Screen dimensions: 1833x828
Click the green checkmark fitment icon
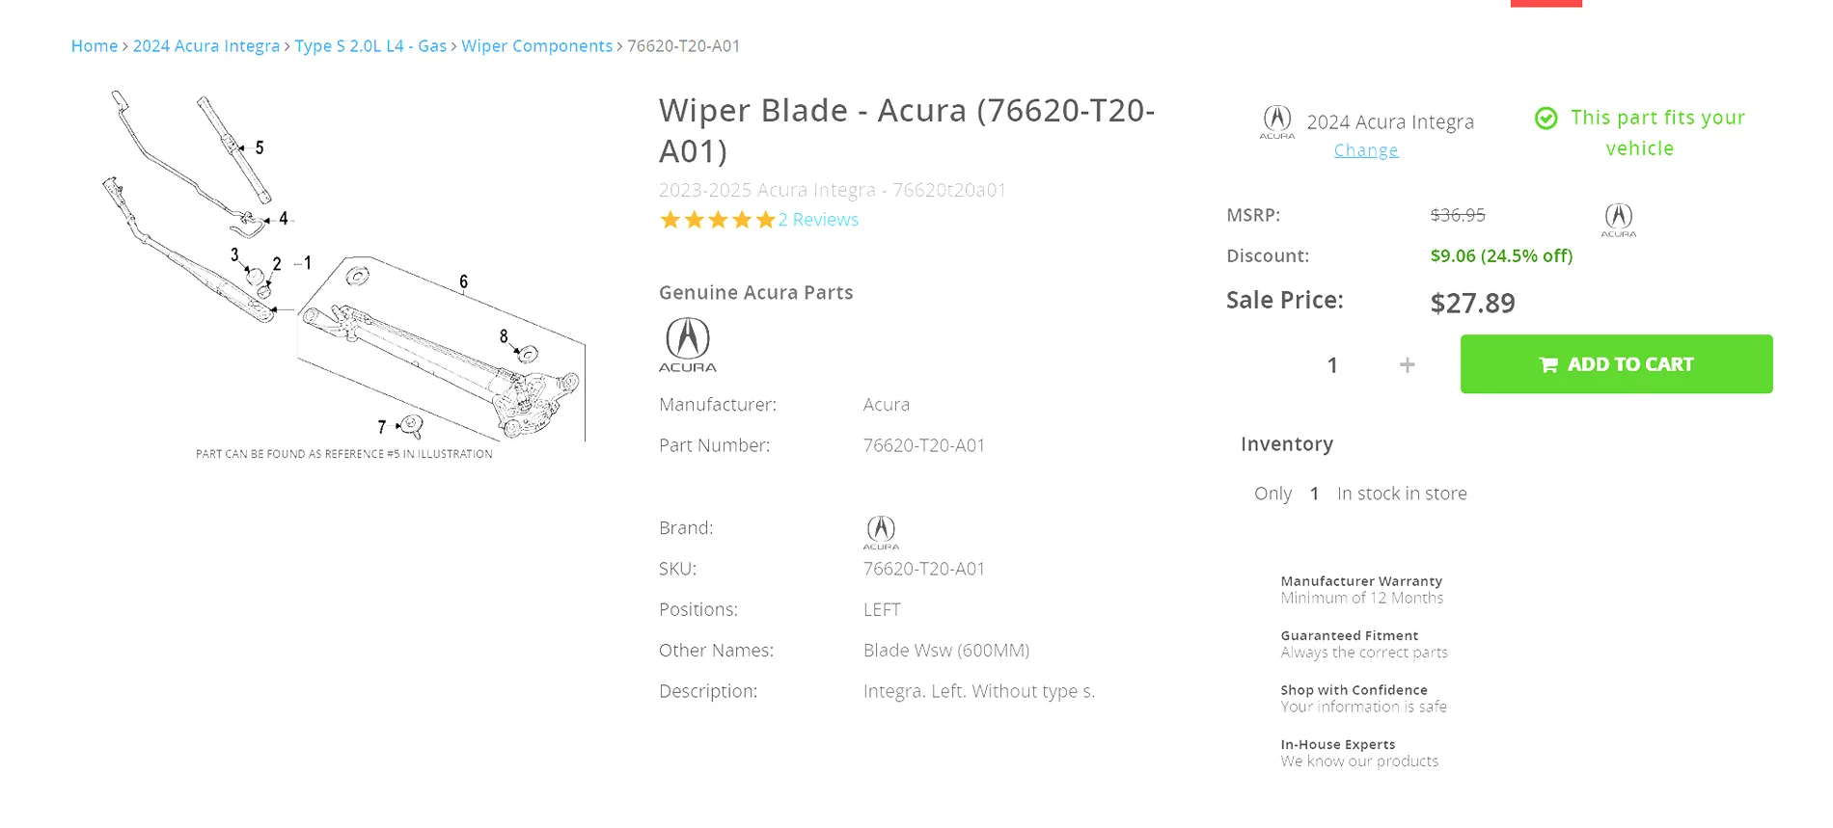(1546, 118)
